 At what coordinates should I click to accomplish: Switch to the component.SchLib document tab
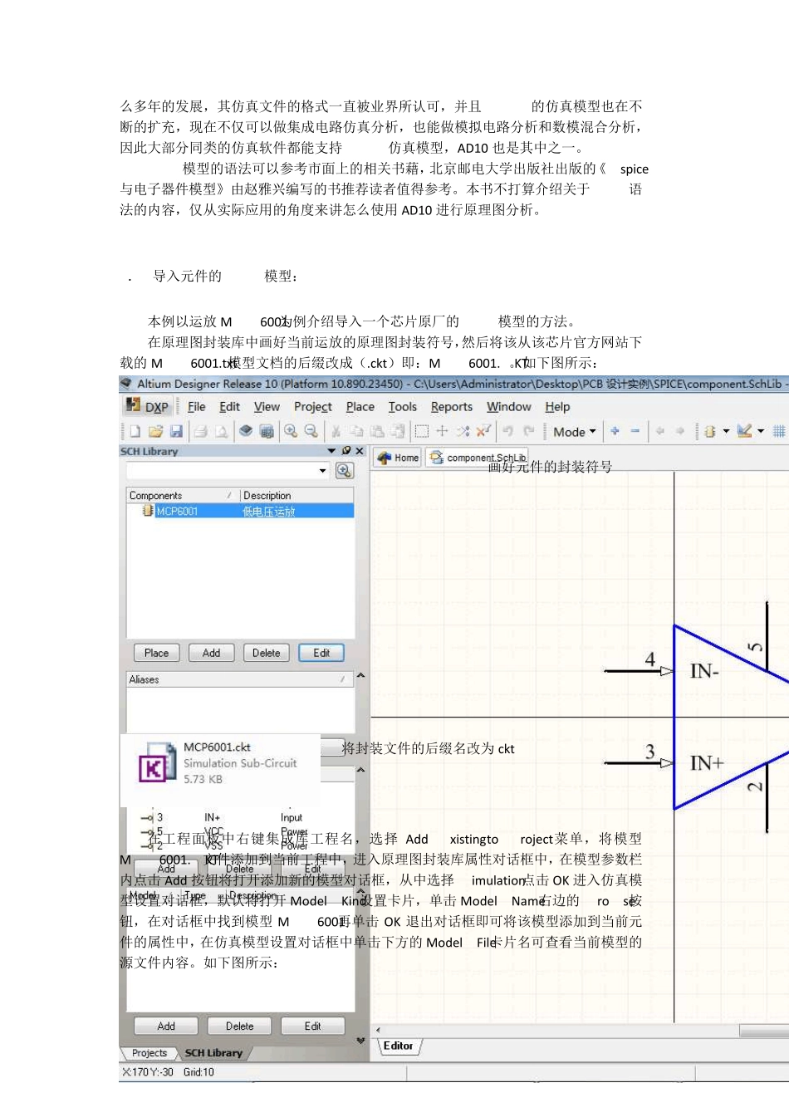pos(478,458)
